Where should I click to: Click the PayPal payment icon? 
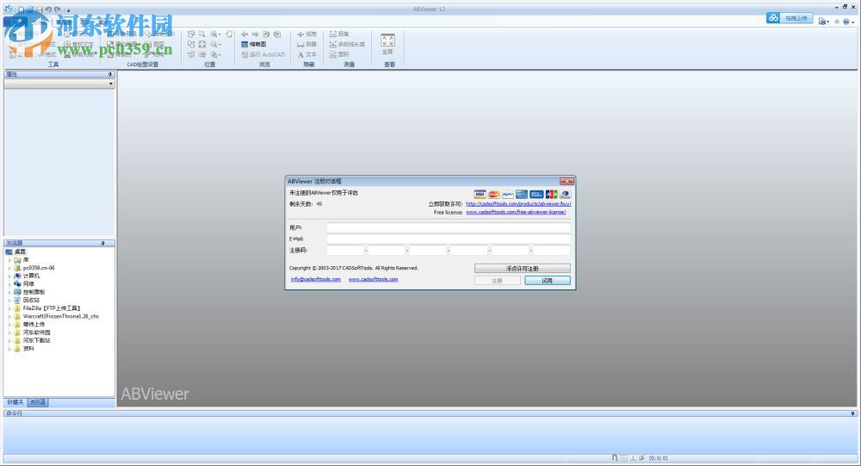click(508, 194)
